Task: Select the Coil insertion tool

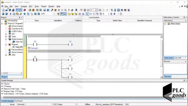Action: [x=94, y=14]
